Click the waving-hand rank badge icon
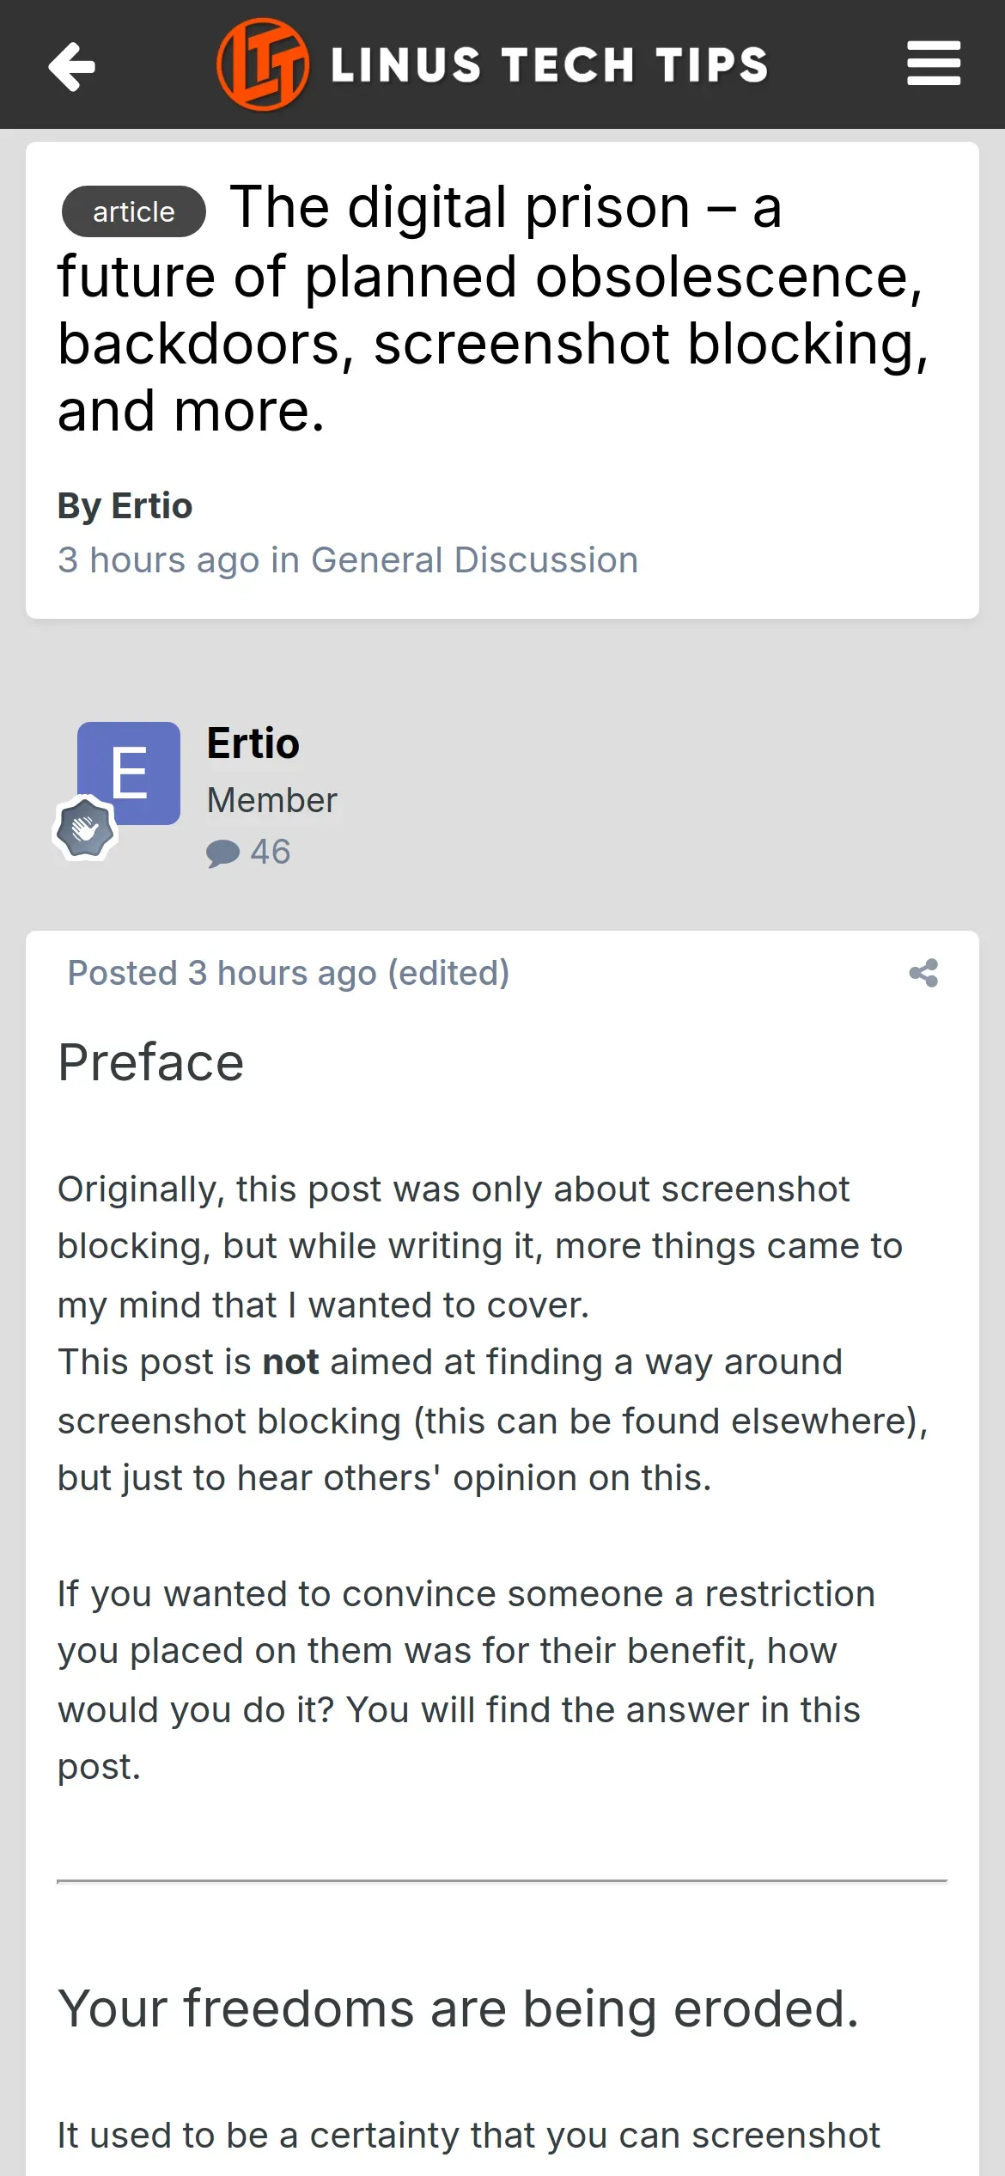 [84, 829]
